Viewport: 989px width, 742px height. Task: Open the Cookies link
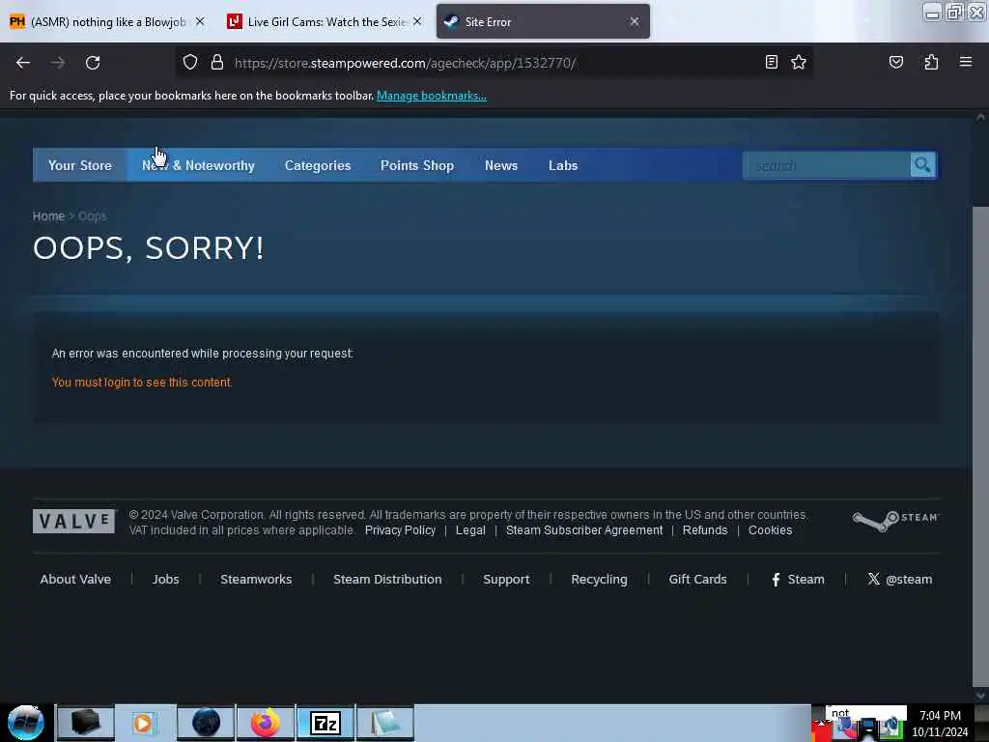pyautogui.click(x=770, y=530)
